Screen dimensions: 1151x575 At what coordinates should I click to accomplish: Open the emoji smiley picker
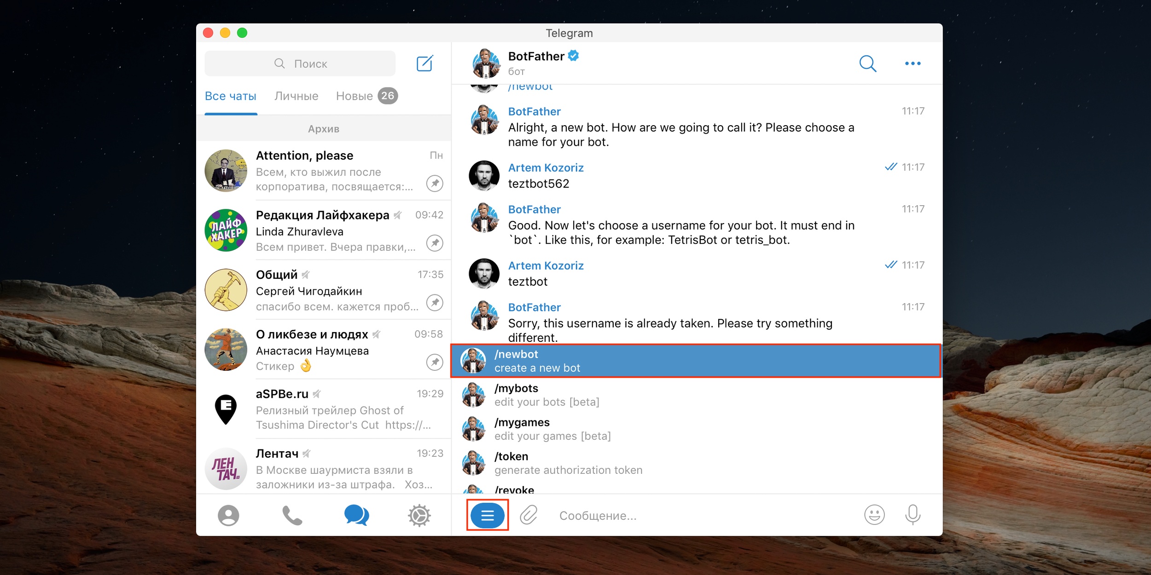pyautogui.click(x=874, y=515)
